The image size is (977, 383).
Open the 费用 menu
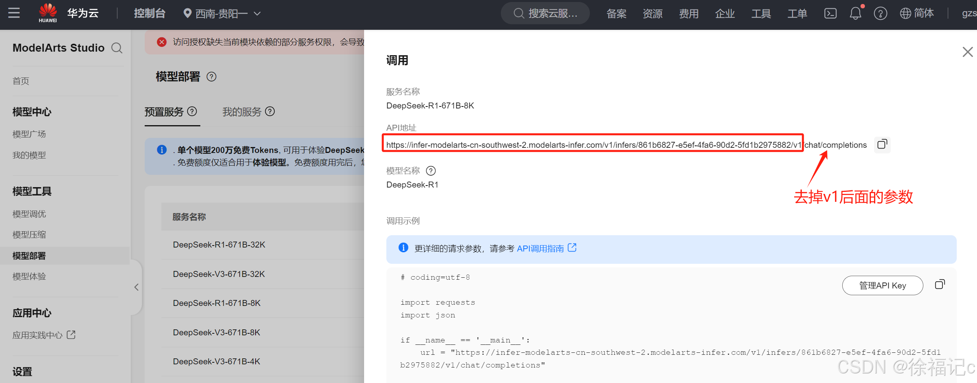(x=688, y=14)
